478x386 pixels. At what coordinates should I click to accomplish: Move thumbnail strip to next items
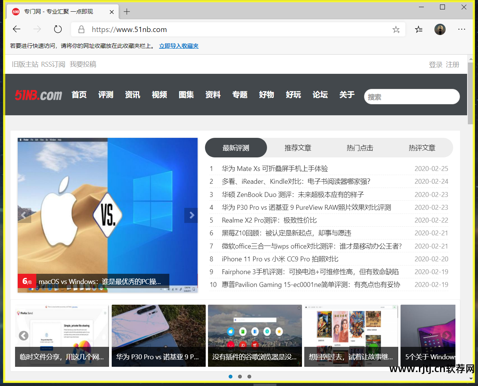click(447, 336)
